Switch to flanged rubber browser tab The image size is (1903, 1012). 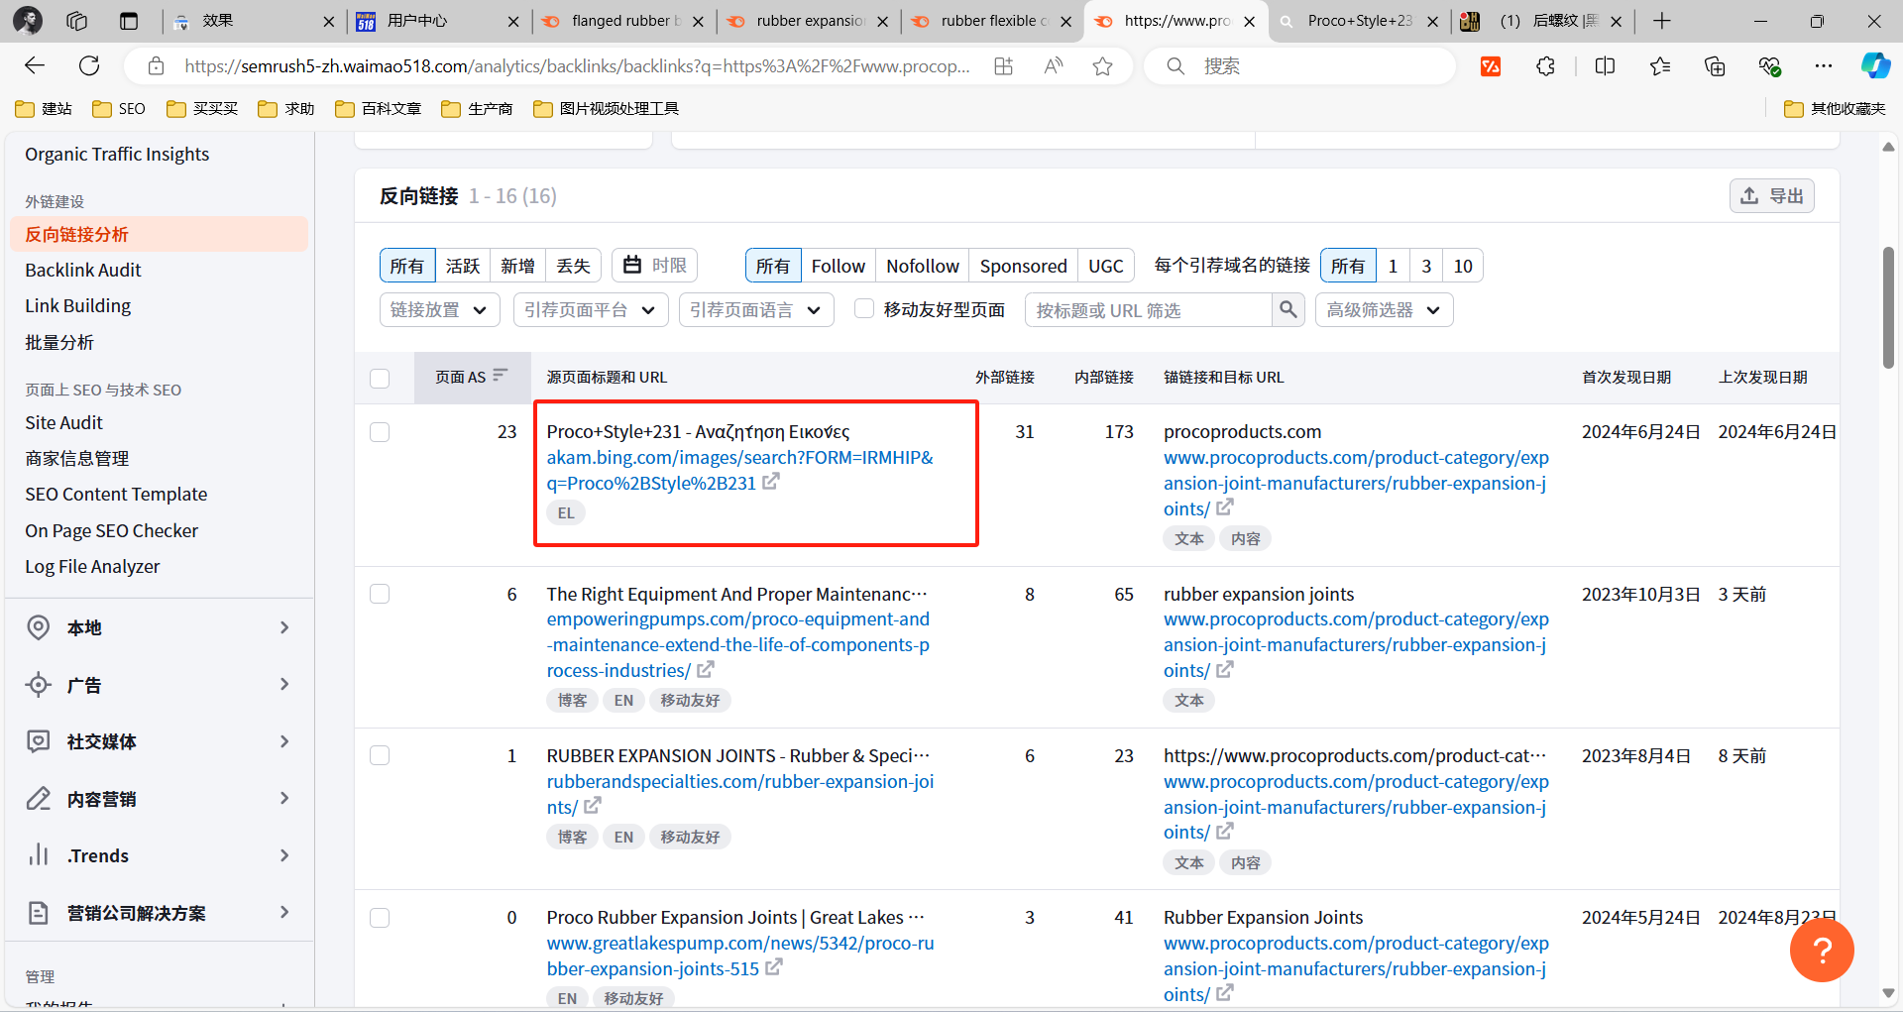point(621,21)
